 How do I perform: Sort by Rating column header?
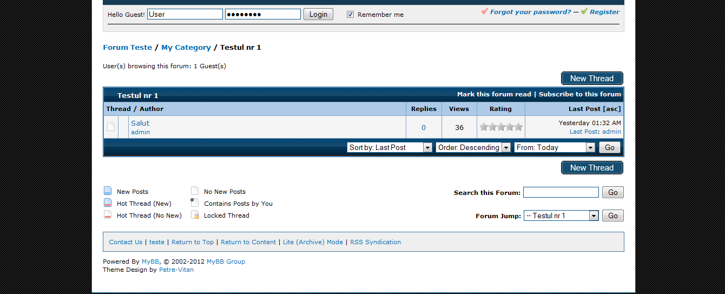[500, 109]
